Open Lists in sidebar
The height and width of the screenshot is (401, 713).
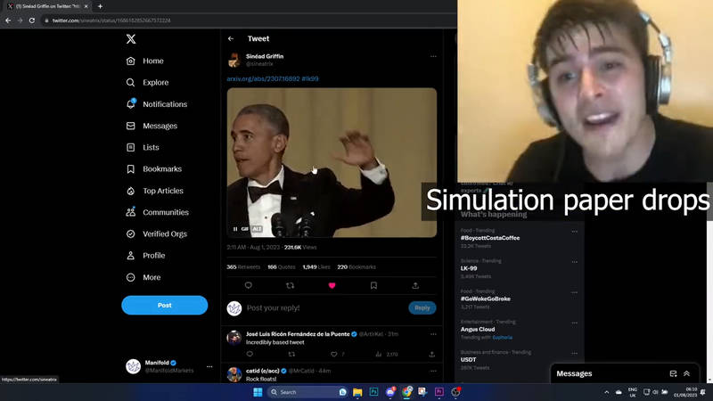143,147
